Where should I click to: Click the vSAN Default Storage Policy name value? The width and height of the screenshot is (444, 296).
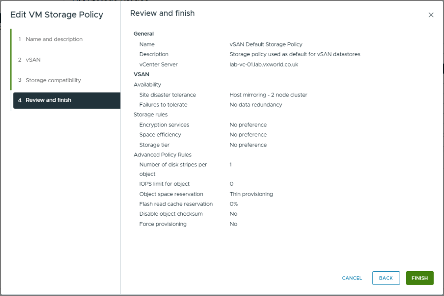coord(266,44)
